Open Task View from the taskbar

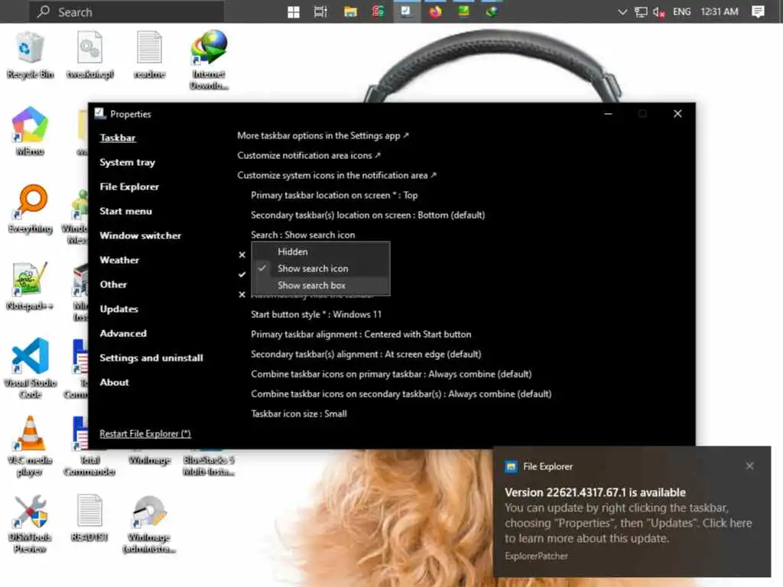pyautogui.click(x=320, y=12)
